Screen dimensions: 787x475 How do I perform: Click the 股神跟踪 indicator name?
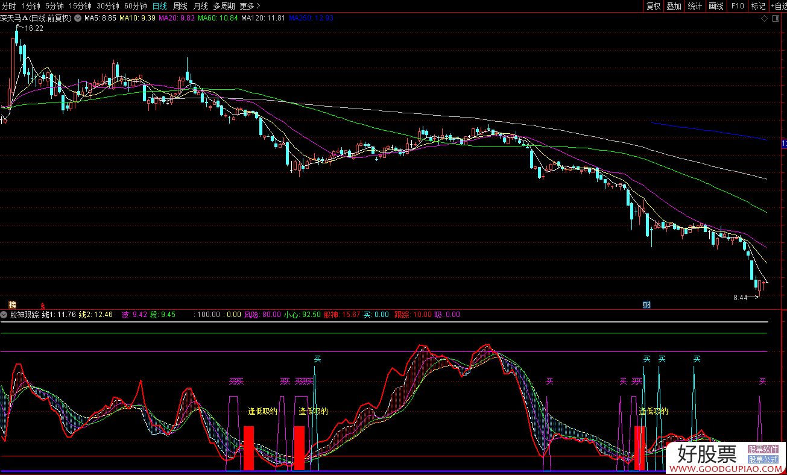click(24, 314)
